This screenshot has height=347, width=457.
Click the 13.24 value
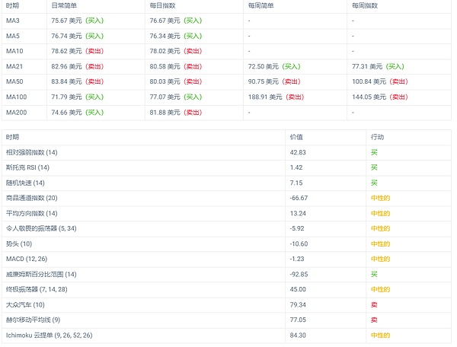click(298, 214)
